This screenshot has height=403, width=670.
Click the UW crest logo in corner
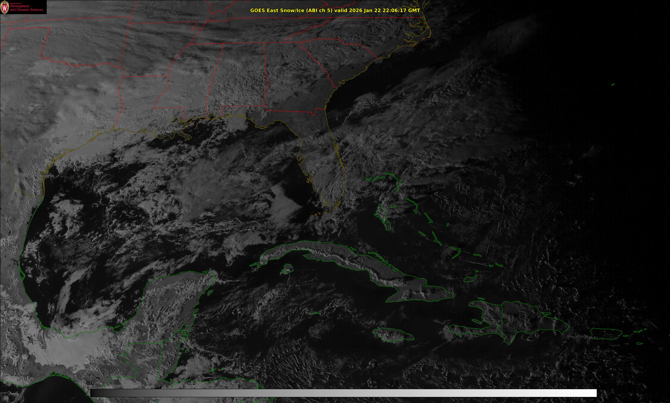coord(5,8)
